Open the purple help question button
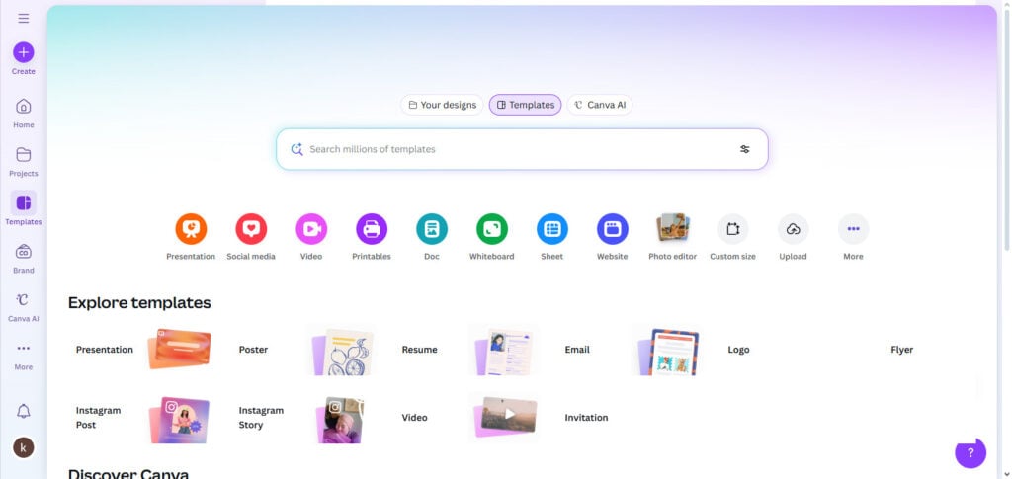The height and width of the screenshot is (479, 1012). [x=970, y=452]
